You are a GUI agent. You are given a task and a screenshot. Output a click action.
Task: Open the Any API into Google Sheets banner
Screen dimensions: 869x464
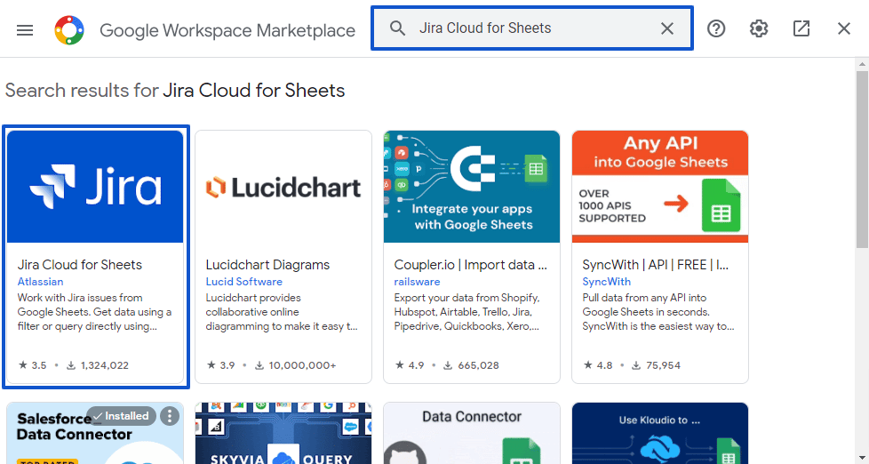(660, 187)
